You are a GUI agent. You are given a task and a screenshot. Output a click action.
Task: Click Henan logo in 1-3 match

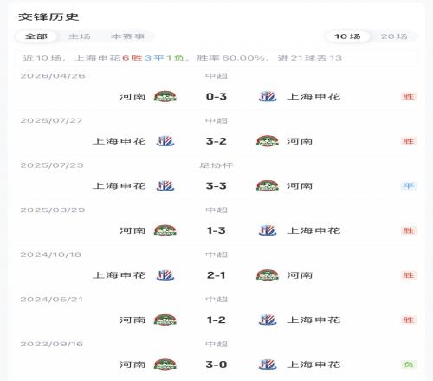click(x=165, y=230)
